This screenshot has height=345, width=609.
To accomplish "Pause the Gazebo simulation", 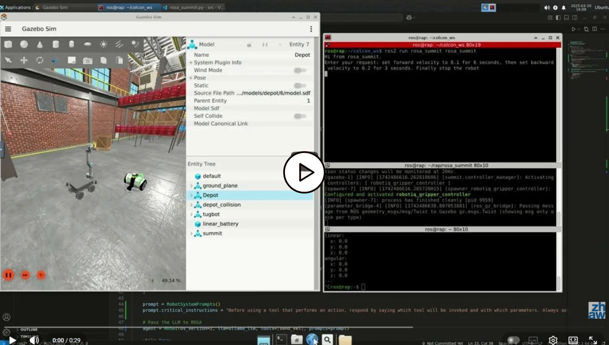I will (x=9, y=275).
